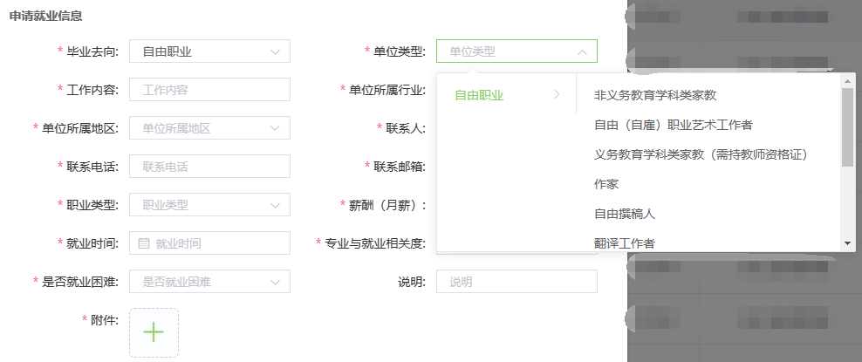This screenshot has width=862, height=362.
Task: Expand the 自由职业 submenu arrow
Action: [x=557, y=95]
